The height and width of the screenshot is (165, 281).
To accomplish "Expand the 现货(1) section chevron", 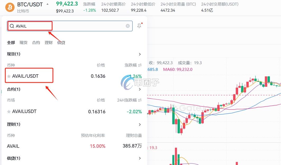I will 140,54.
